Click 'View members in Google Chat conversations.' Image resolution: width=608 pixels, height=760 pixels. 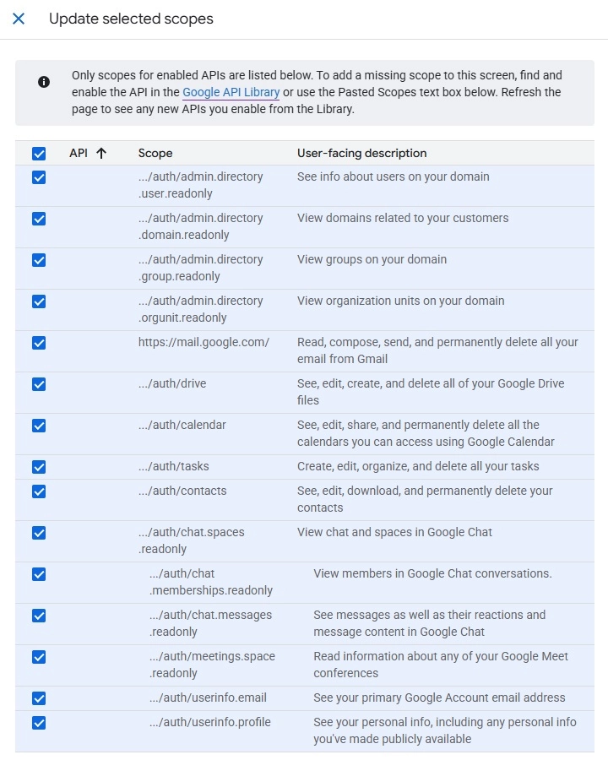[432, 573]
